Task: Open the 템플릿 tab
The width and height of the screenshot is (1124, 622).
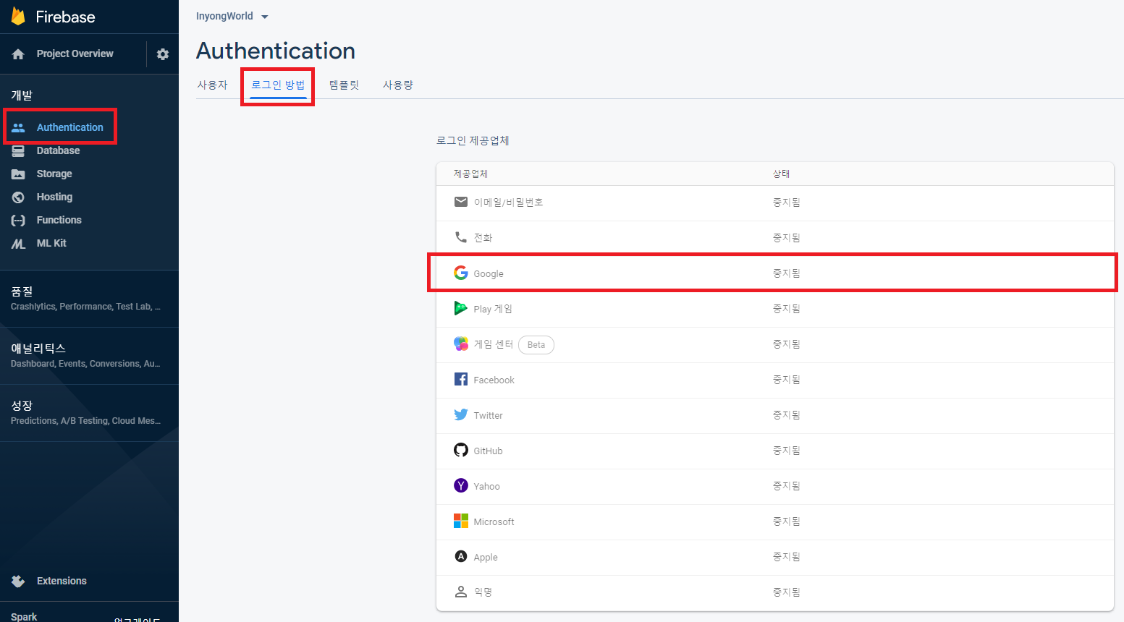Action: [345, 85]
